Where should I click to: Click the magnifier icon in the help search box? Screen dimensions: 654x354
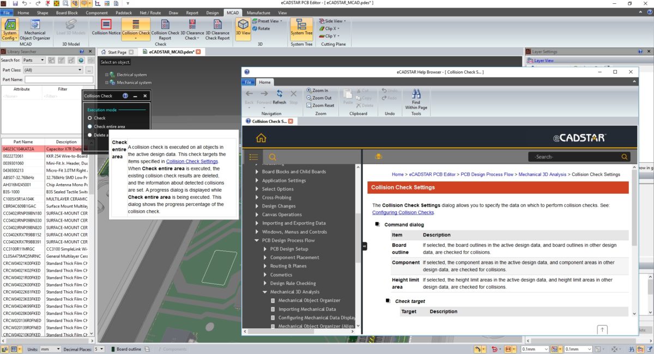point(625,157)
